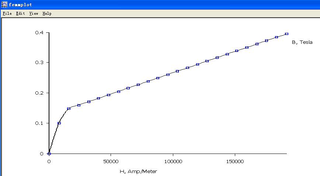
Task: Click the data marker directly above 100000 Amp/Meter
Action: point(177,71)
